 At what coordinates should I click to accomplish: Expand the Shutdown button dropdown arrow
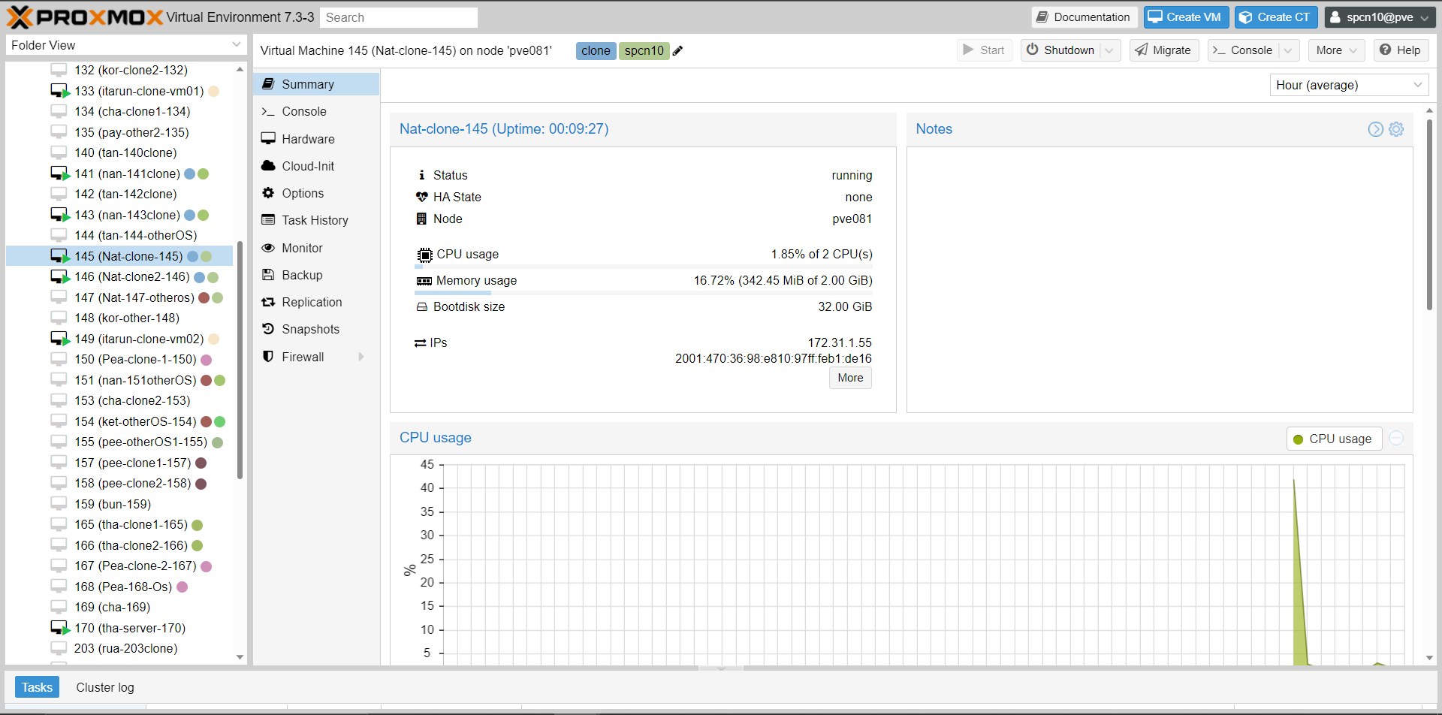(1110, 50)
